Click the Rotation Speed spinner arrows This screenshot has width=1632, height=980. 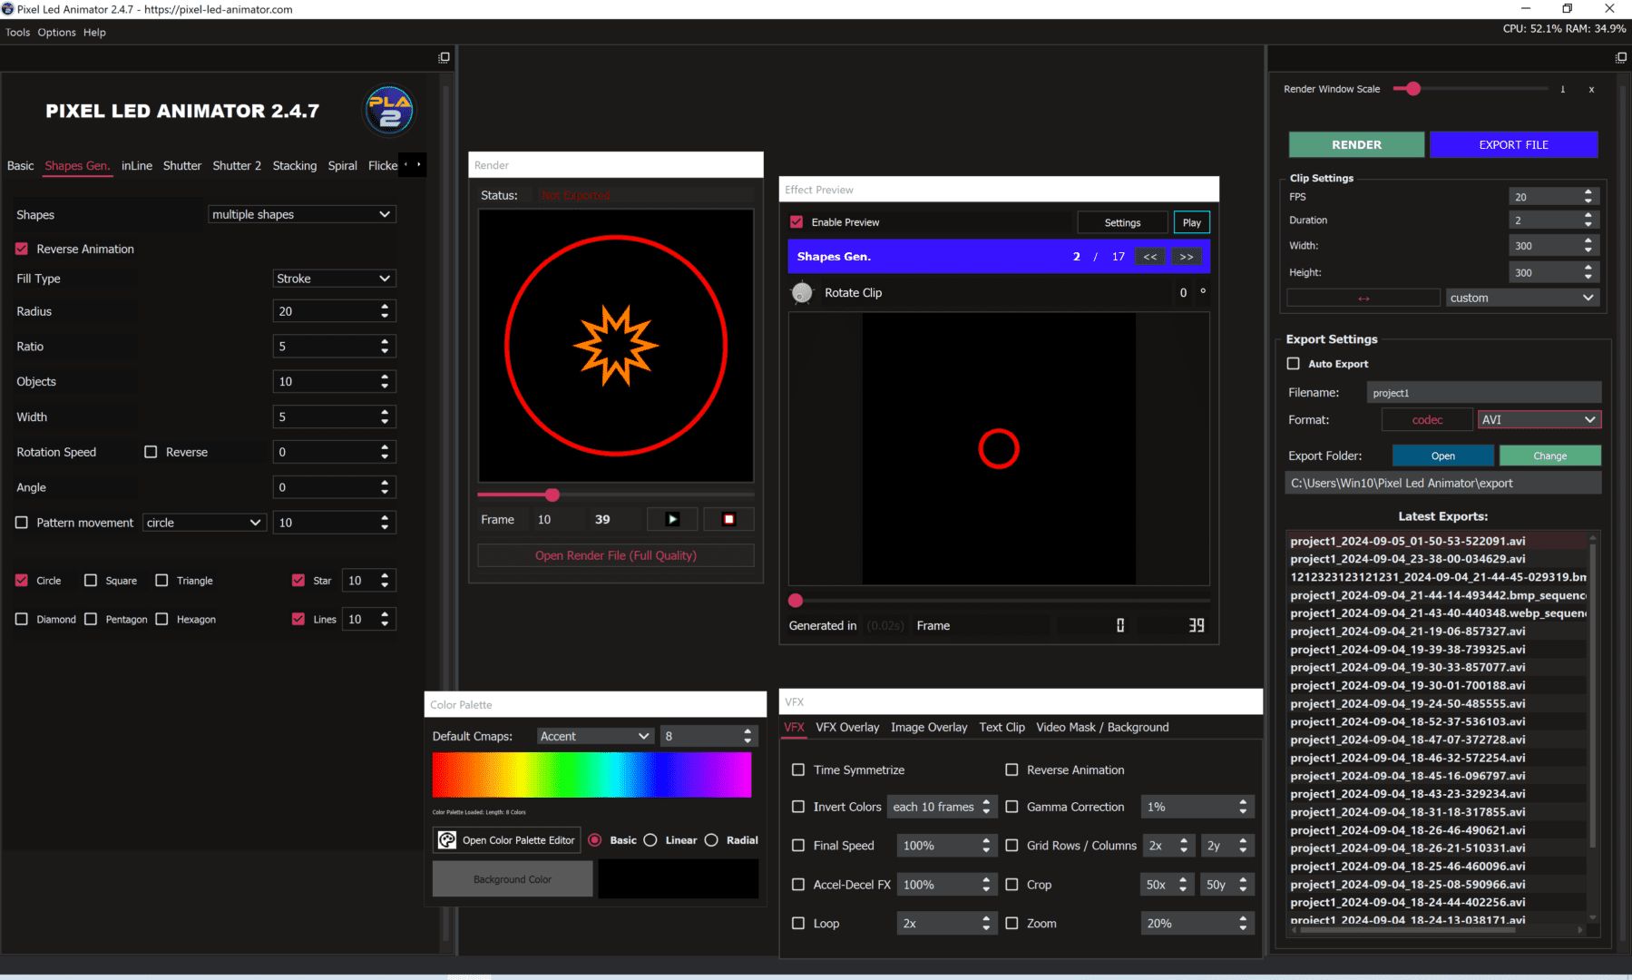(385, 452)
